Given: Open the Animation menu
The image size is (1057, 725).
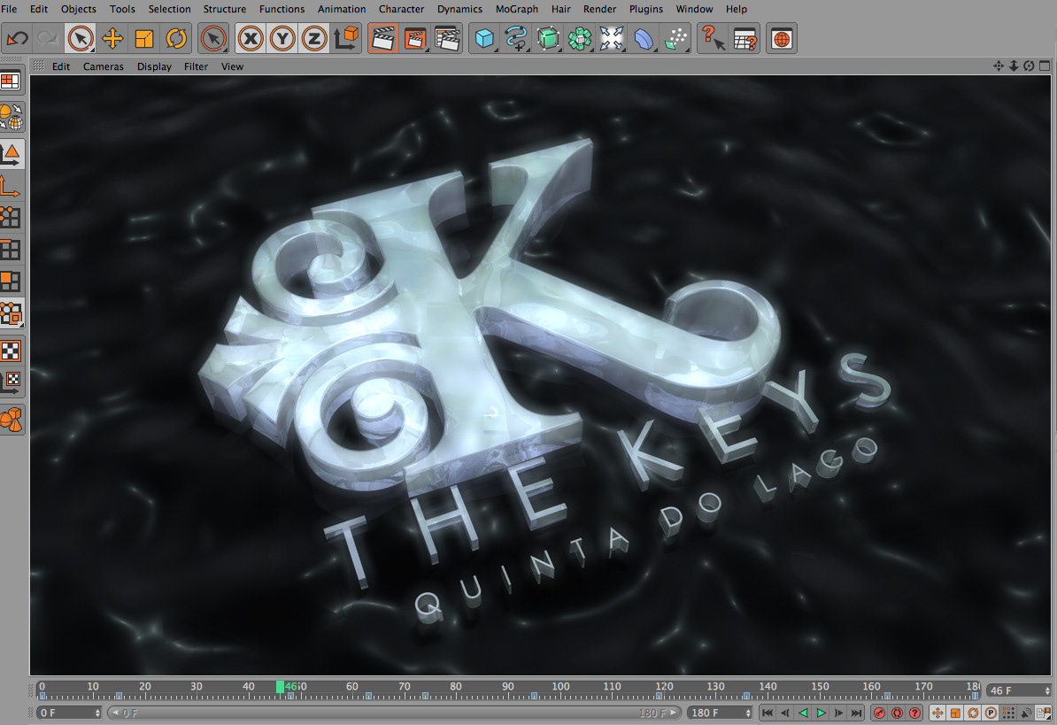Looking at the screenshot, I should click(342, 9).
